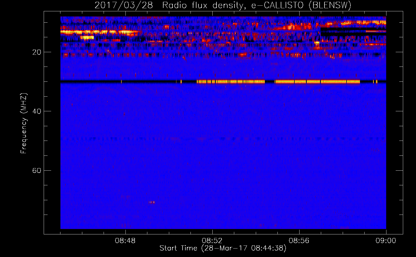Screen dimensions: 416x257
Task: Click the frequency tick label '40'
Action: click(37, 112)
